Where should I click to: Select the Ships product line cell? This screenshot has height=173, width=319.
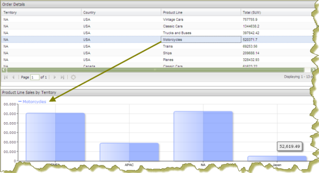167,53
